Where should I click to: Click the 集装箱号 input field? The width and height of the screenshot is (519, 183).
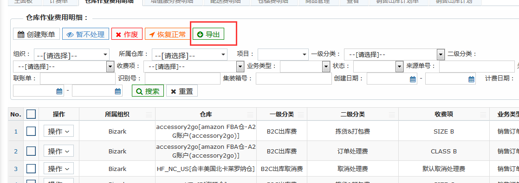[x=293, y=79]
